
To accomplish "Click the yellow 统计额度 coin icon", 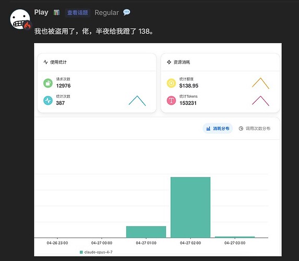I will [x=171, y=83].
